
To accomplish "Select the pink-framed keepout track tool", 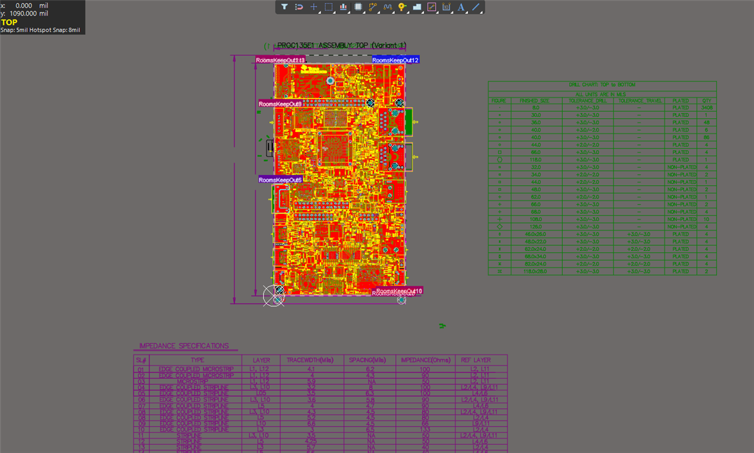I will pyautogui.click(x=432, y=7).
